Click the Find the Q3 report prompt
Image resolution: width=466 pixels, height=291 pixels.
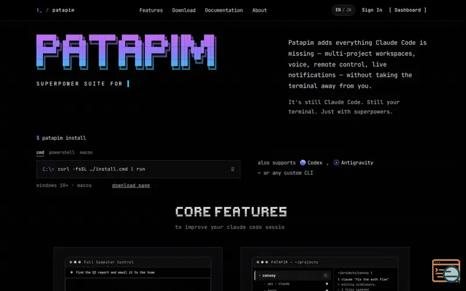pos(115,272)
